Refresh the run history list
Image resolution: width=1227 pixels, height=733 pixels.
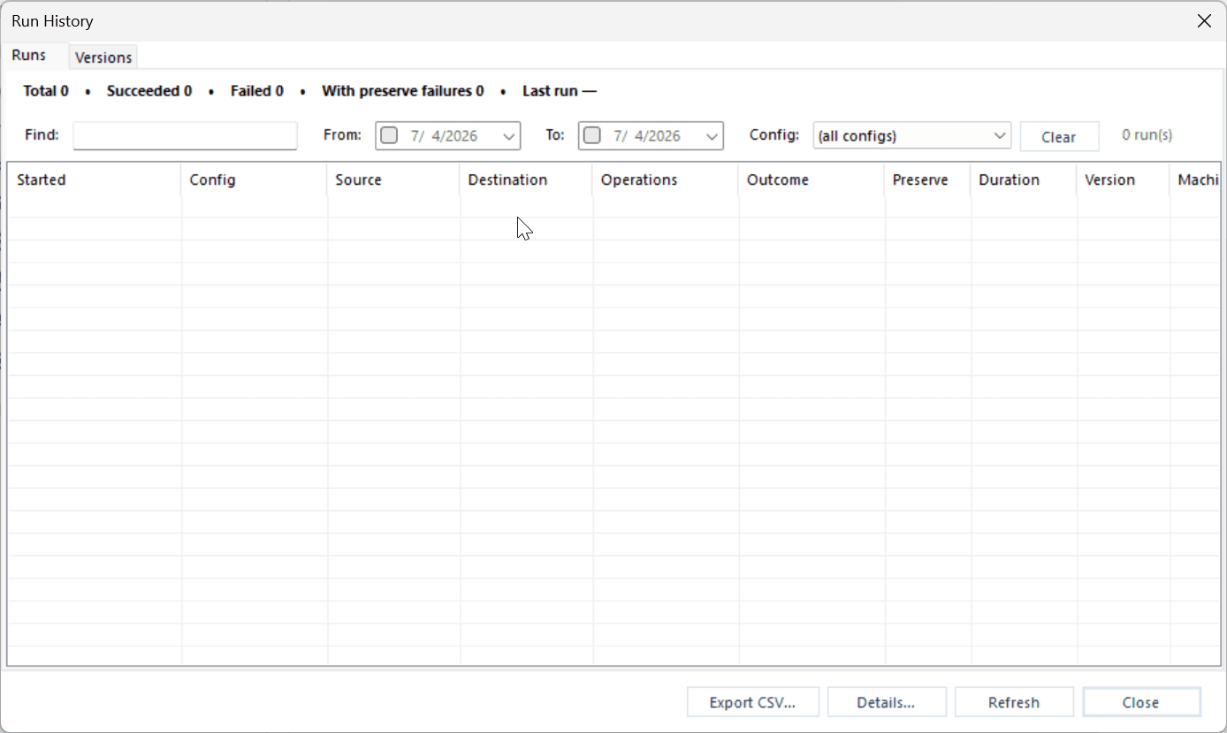1014,703
